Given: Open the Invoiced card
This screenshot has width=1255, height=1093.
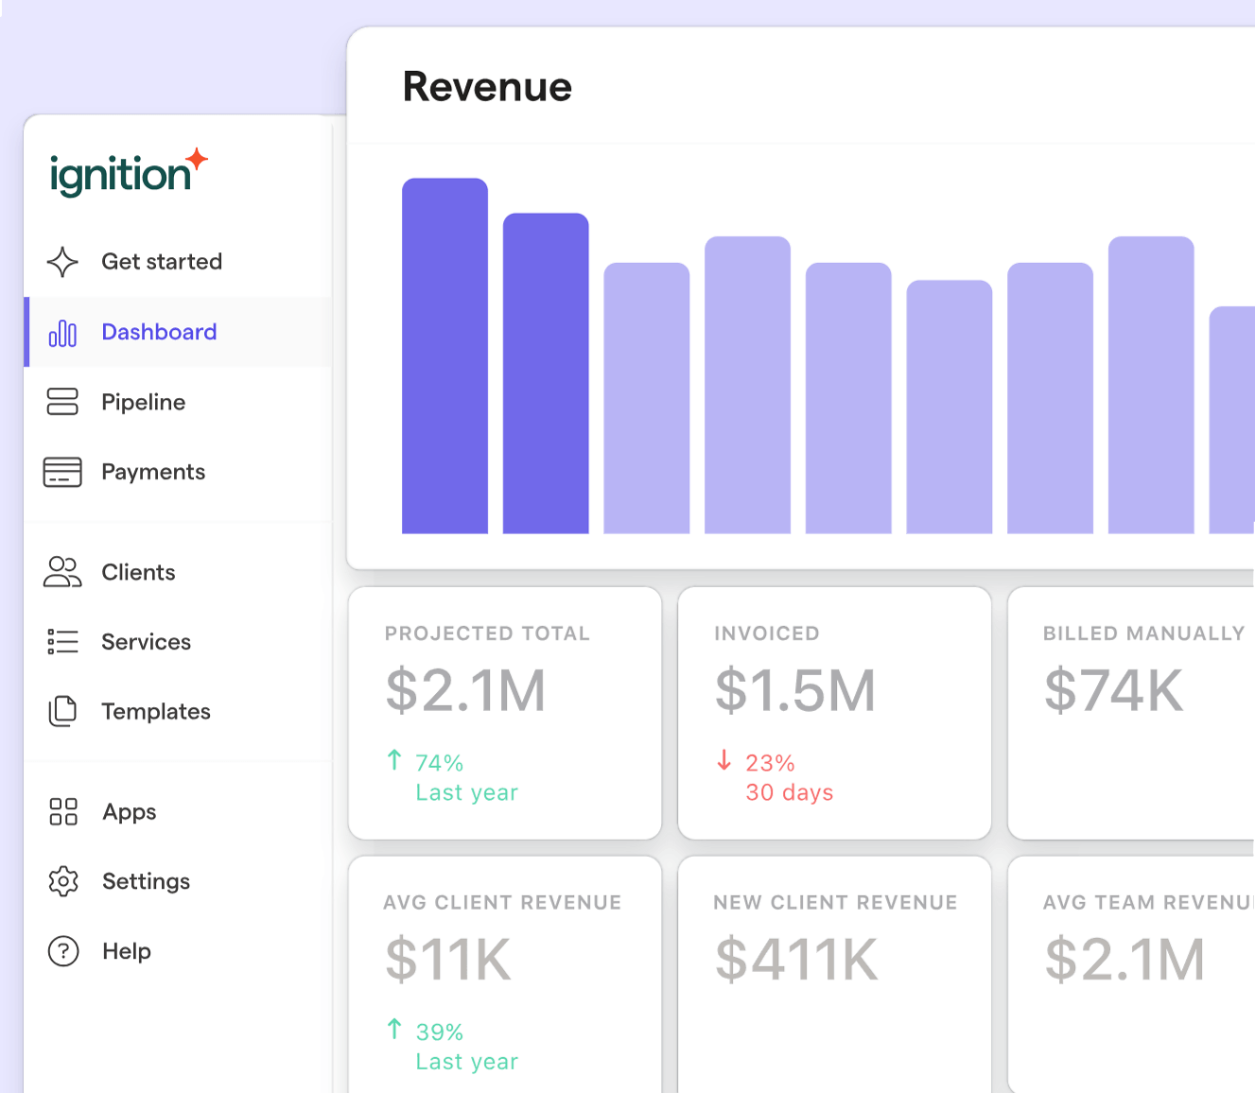Looking at the screenshot, I should coord(835,713).
